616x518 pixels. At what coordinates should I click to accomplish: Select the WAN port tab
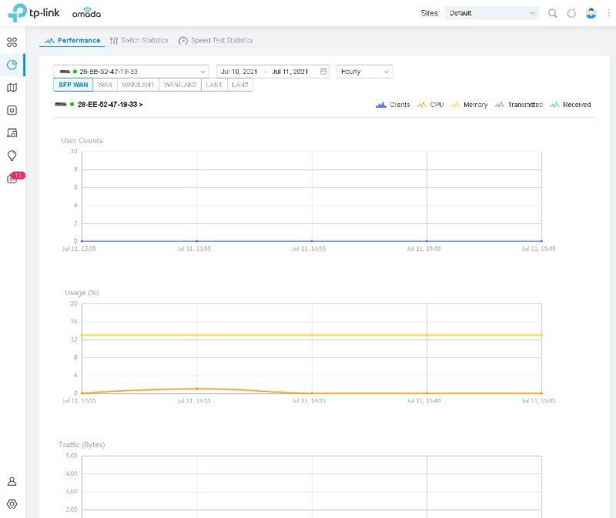[x=105, y=85]
